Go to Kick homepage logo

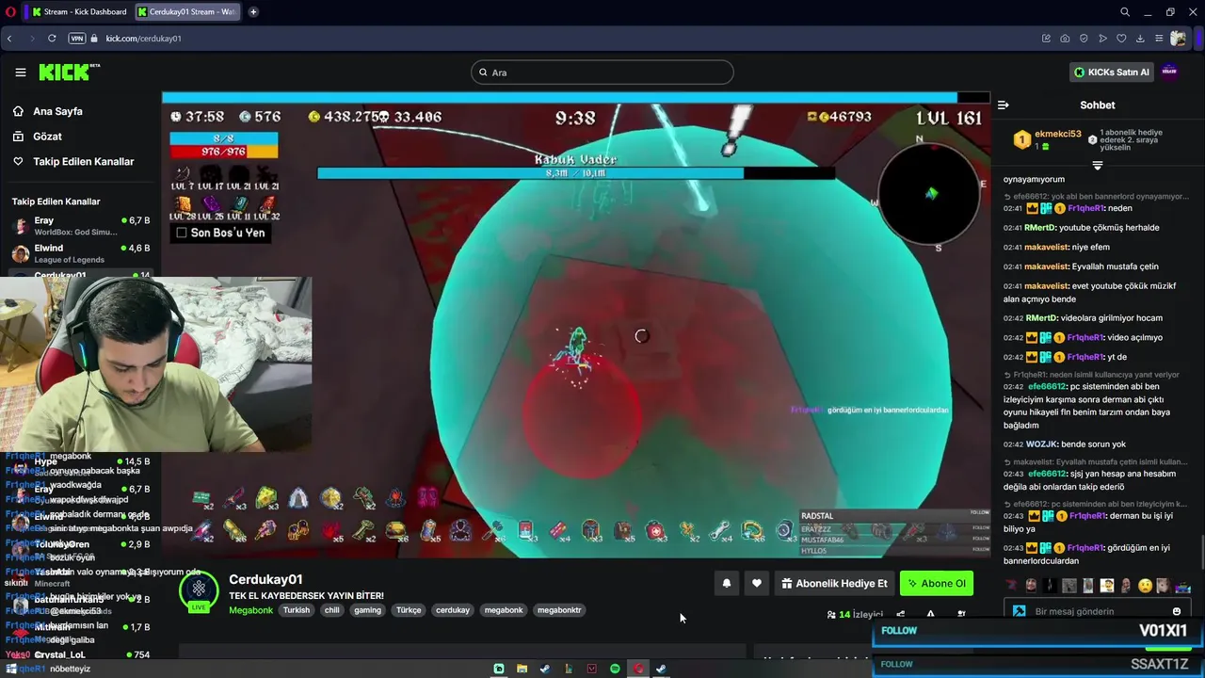coord(69,72)
